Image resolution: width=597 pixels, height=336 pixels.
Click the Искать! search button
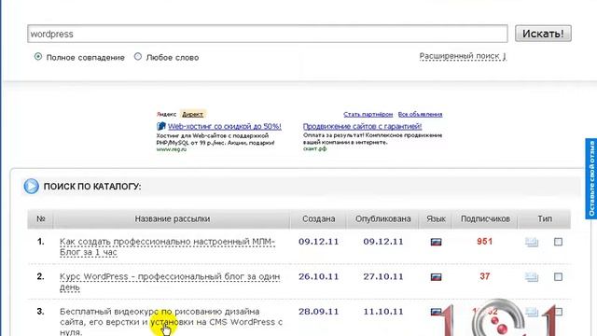543,34
